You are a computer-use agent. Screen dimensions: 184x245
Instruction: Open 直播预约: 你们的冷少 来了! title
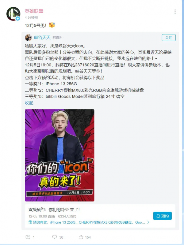(x=54, y=210)
